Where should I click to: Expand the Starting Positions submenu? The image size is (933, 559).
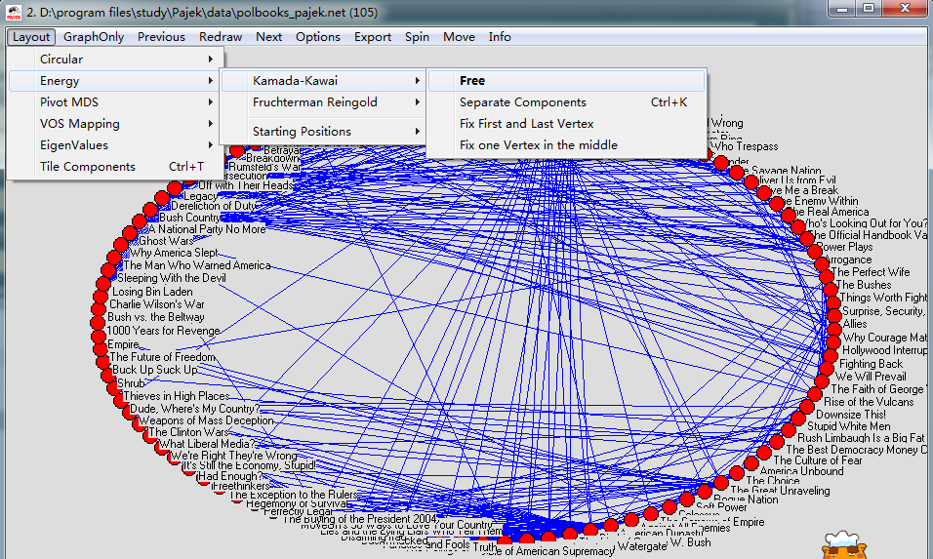click(x=323, y=131)
